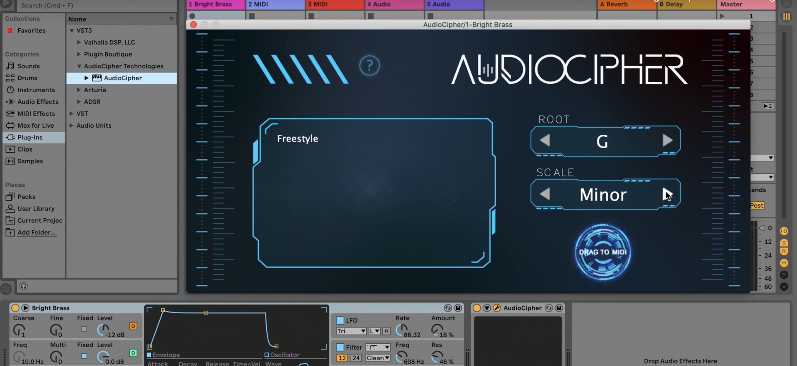Expand Valhalla DSP, LLC folder

click(79, 42)
